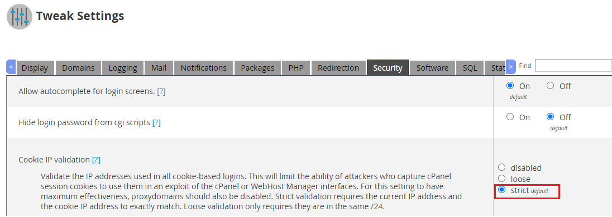Screen dimensions: 612x217
Task: Focus the Find search field
Action: pos(573,66)
